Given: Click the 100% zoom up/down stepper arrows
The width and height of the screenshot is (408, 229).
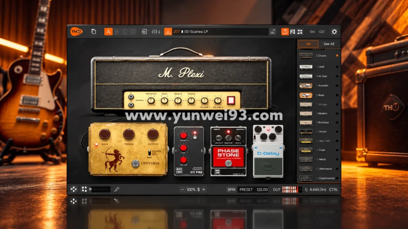Looking at the screenshot, I should tap(198, 190).
